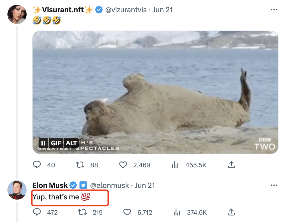Open the ALT description of the GIF

click(71, 143)
